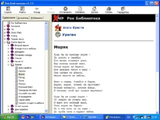
Task: Click the first quick launch icon next to Пуск
Action: click(23, 117)
